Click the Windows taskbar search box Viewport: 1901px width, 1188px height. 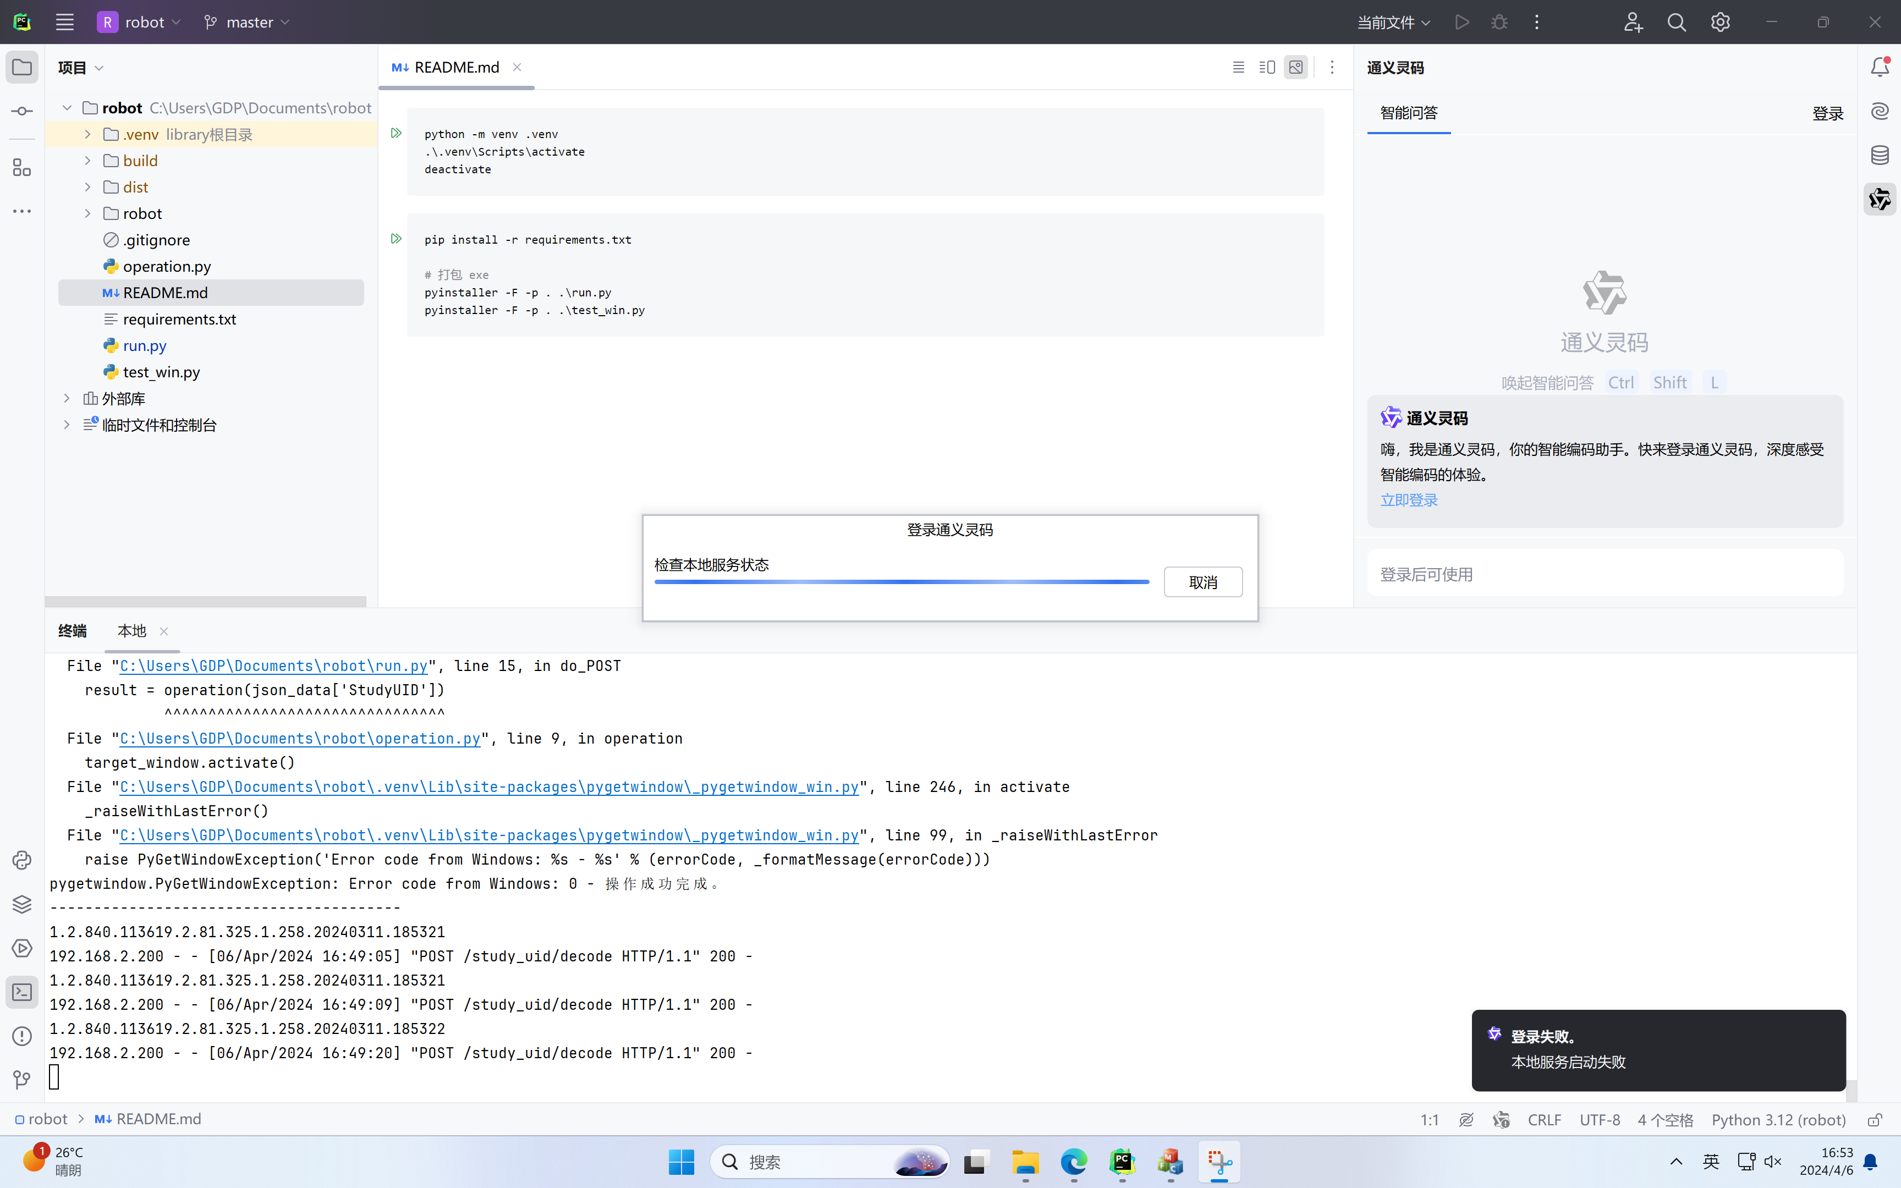click(x=829, y=1162)
